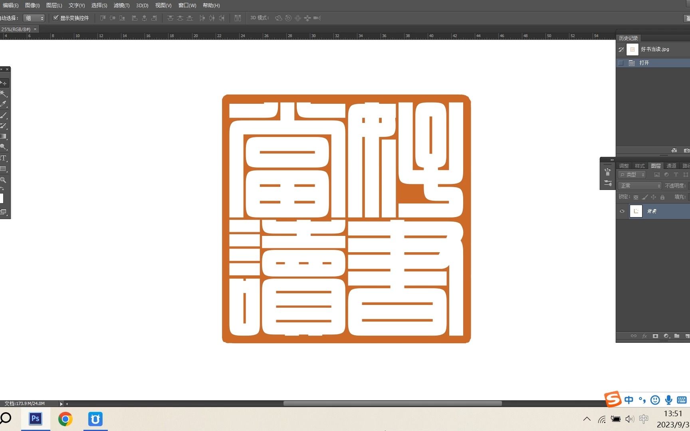Click the 3D roll mode icon

[x=288, y=18]
